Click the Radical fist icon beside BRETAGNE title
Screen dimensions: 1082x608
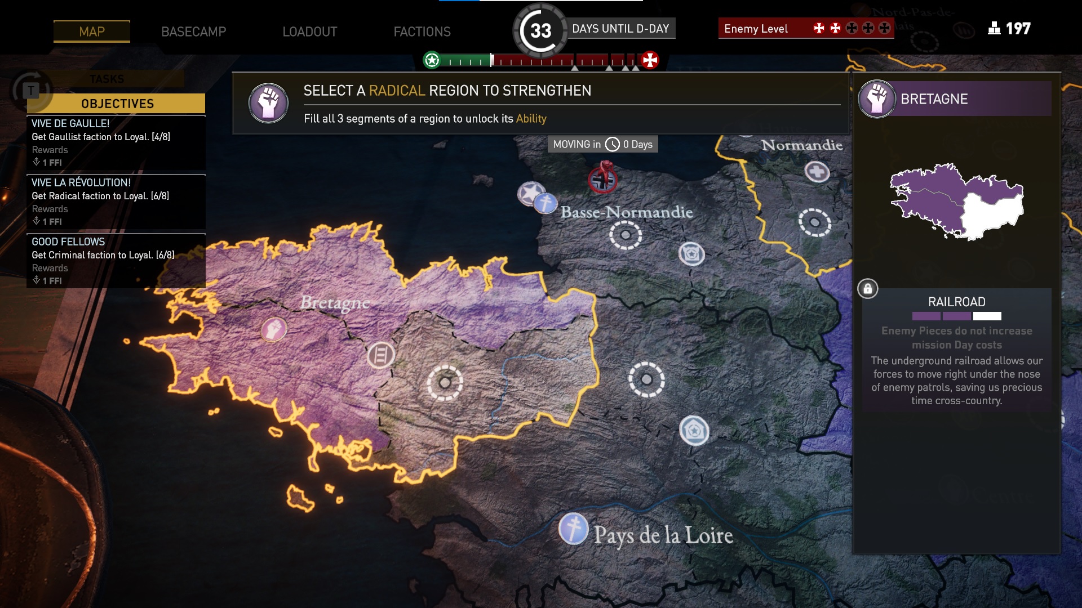(877, 99)
